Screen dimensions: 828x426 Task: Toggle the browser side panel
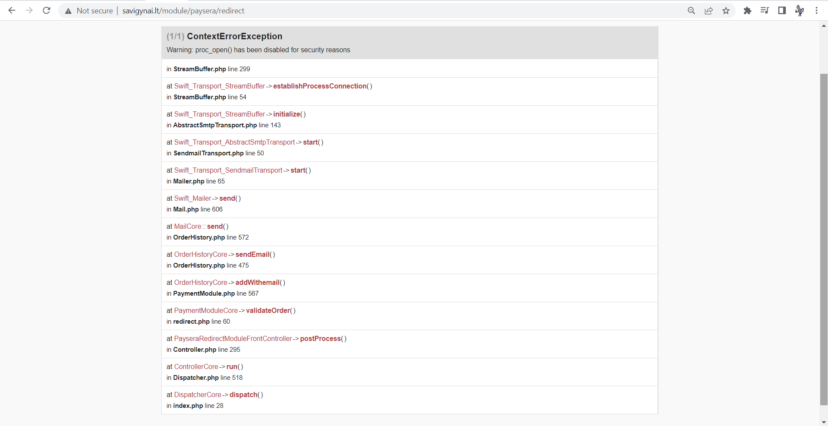point(782,10)
